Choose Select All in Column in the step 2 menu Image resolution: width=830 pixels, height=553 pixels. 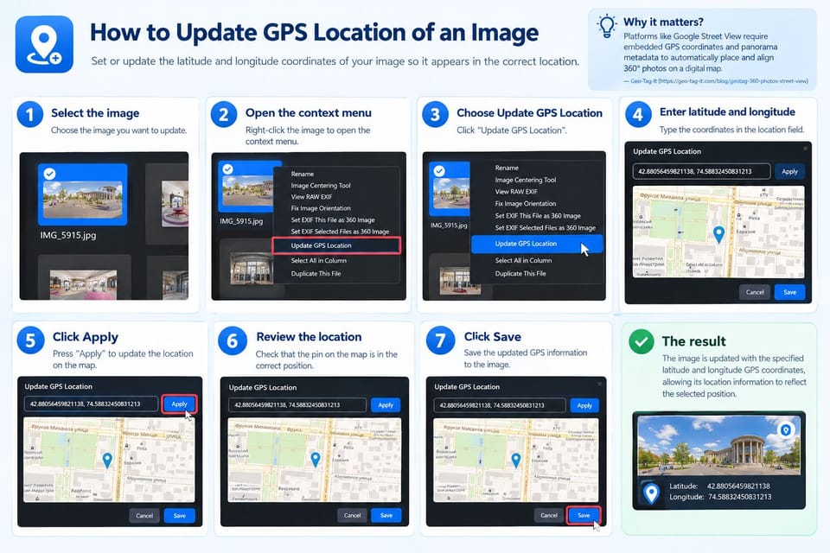point(319,260)
